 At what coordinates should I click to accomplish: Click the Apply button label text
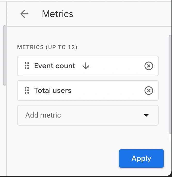point(141,158)
